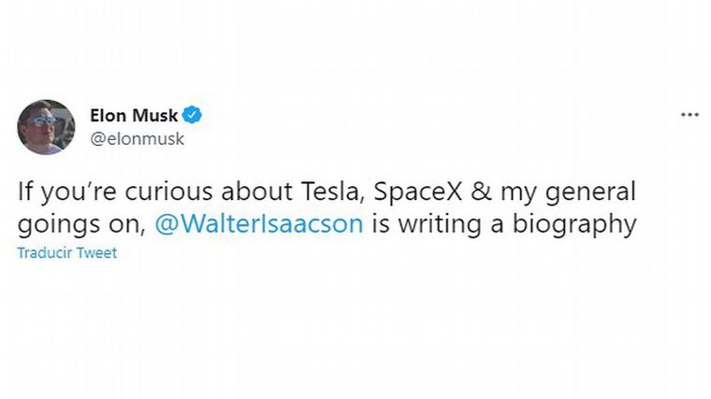This screenshot has width=711, height=399.
Task: Click the blue verified checkmark badge
Action: [x=193, y=115]
